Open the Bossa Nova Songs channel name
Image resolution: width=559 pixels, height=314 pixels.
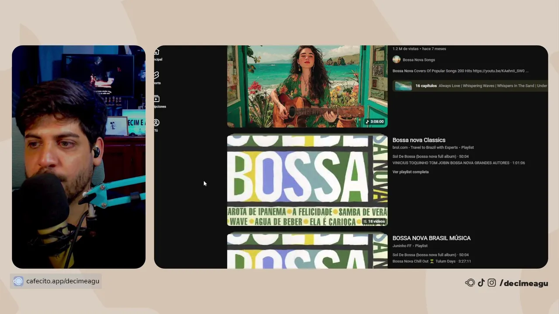[419, 60]
